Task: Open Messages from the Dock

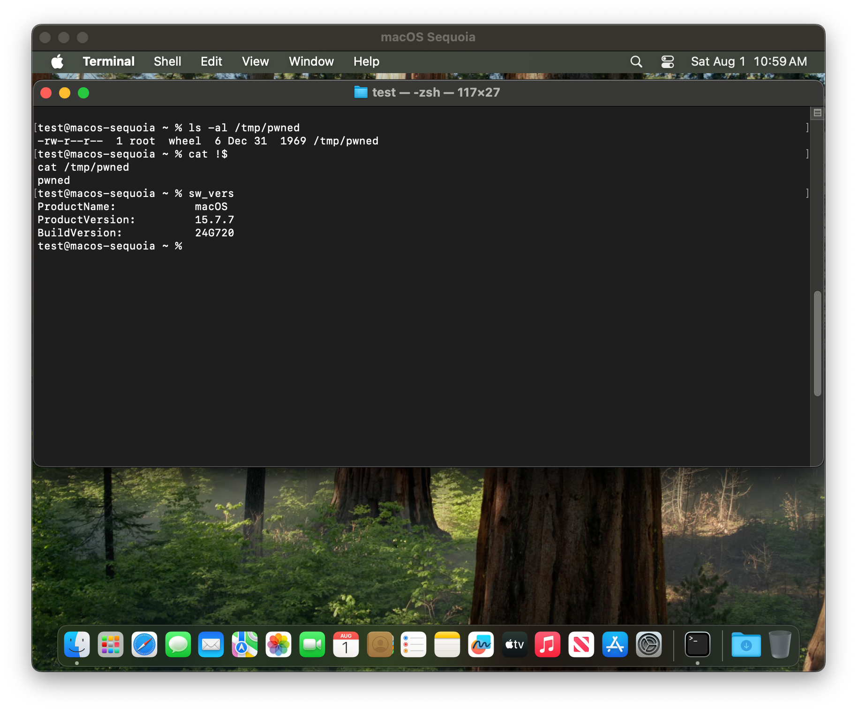Action: click(178, 644)
